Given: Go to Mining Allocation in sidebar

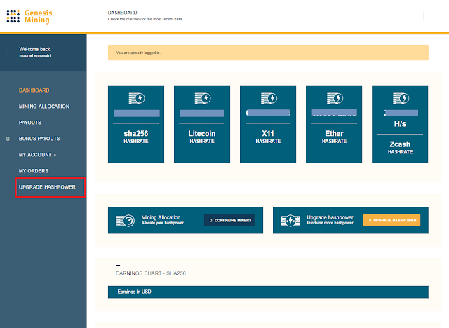Looking at the screenshot, I should [x=44, y=107].
